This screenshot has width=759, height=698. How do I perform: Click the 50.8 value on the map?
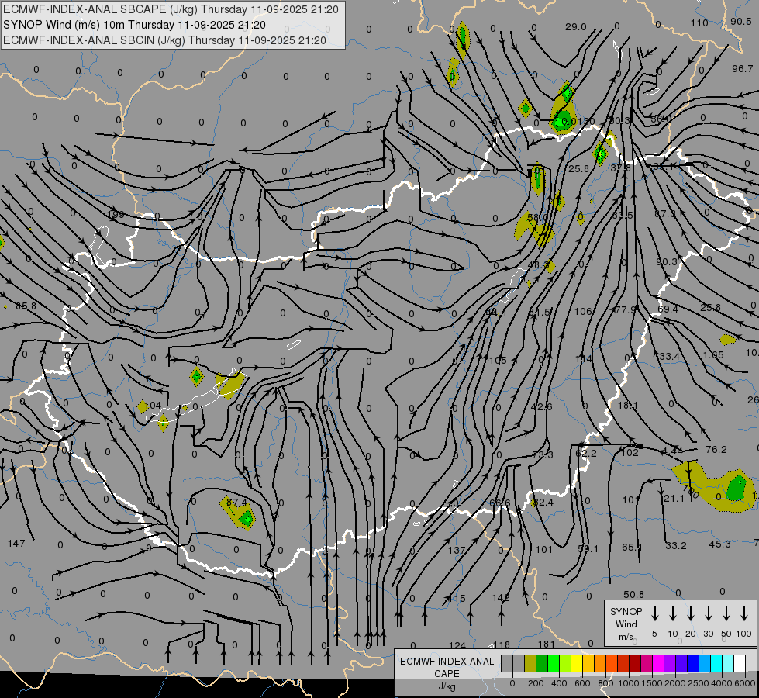633,594
